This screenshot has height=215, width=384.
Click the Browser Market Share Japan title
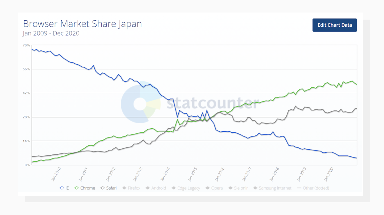(x=82, y=24)
